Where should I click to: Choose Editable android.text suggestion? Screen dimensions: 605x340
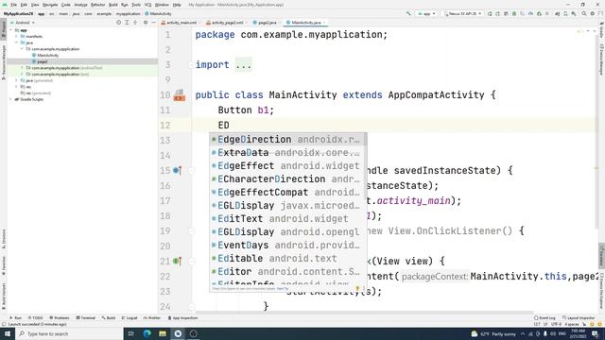coord(287,258)
